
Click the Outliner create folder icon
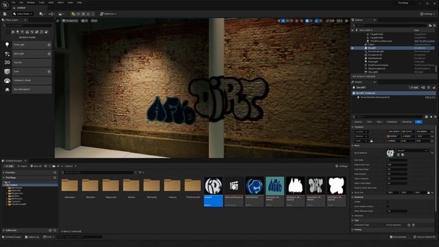tap(430, 25)
